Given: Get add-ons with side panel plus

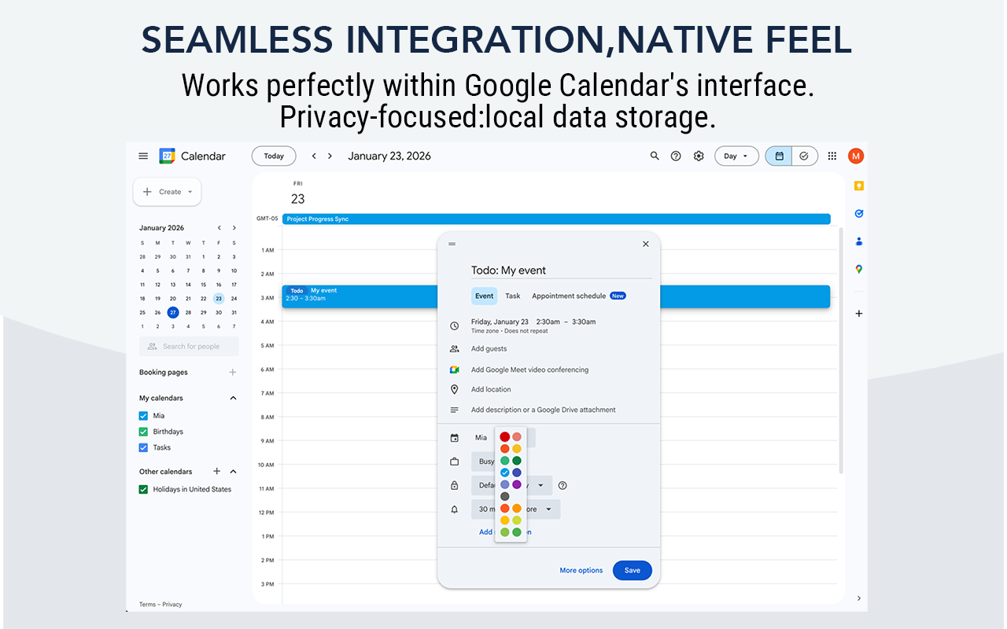Looking at the screenshot, I should click(859, 314).
